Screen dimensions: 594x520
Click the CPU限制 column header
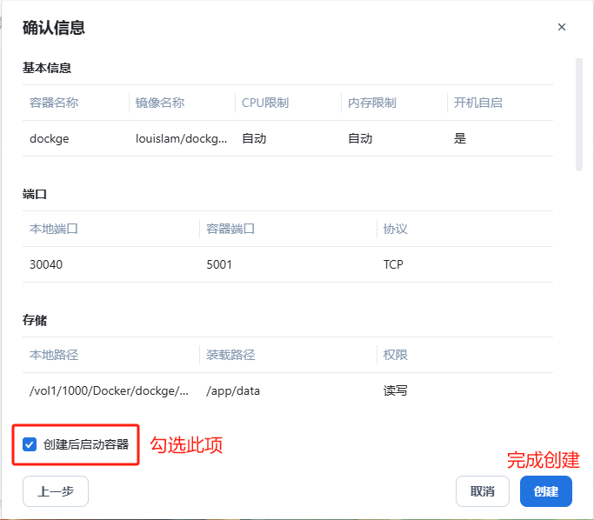[265, 103]
